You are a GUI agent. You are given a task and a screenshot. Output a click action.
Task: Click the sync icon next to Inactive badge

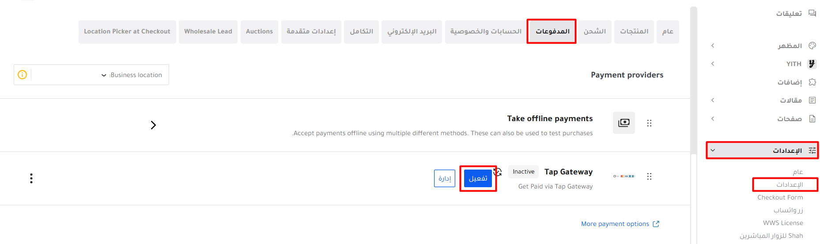[498, 172]
